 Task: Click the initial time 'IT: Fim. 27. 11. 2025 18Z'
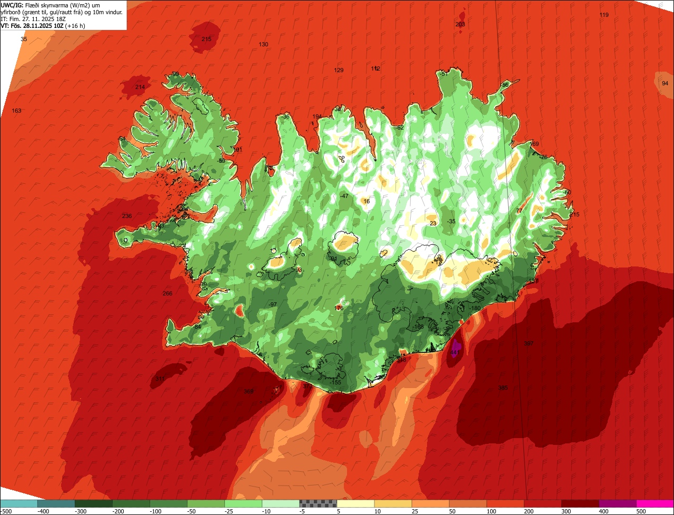click(34, 18)
